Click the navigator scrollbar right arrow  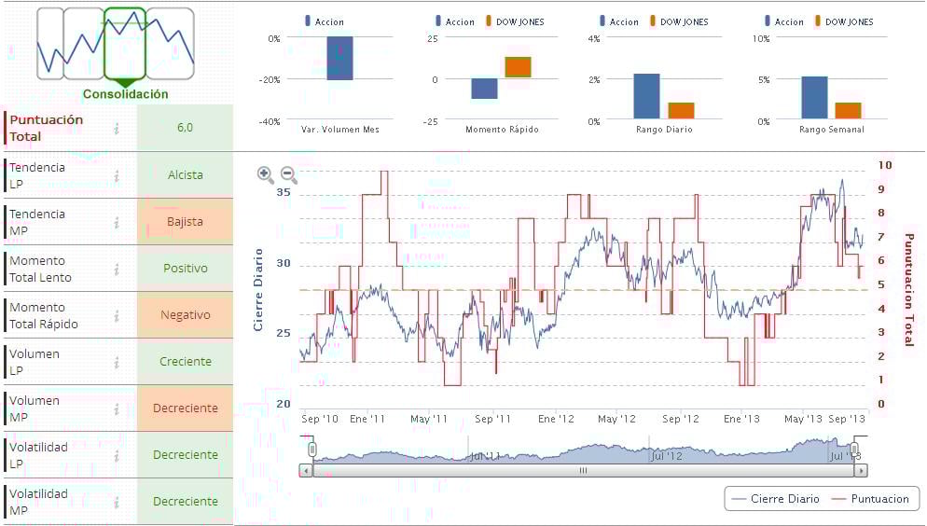pyautogui.click(x=861, y=470)
